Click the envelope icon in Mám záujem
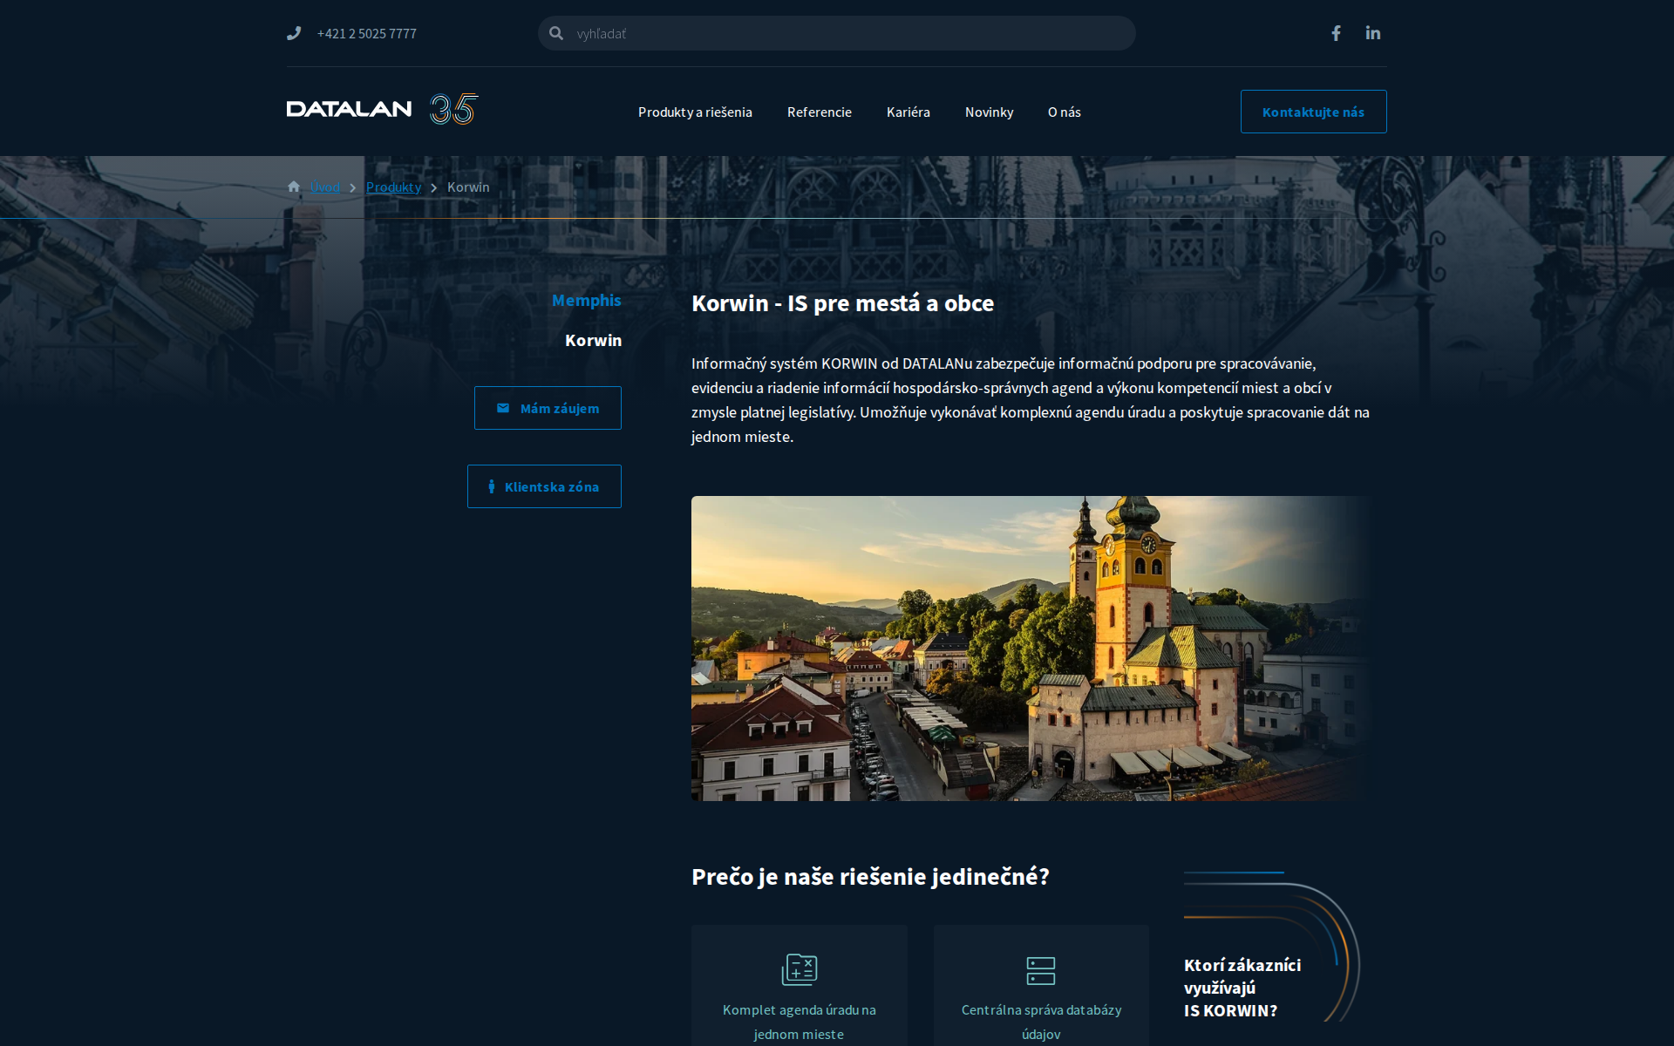1674x1046 pixels. click(x=502, y=407)
